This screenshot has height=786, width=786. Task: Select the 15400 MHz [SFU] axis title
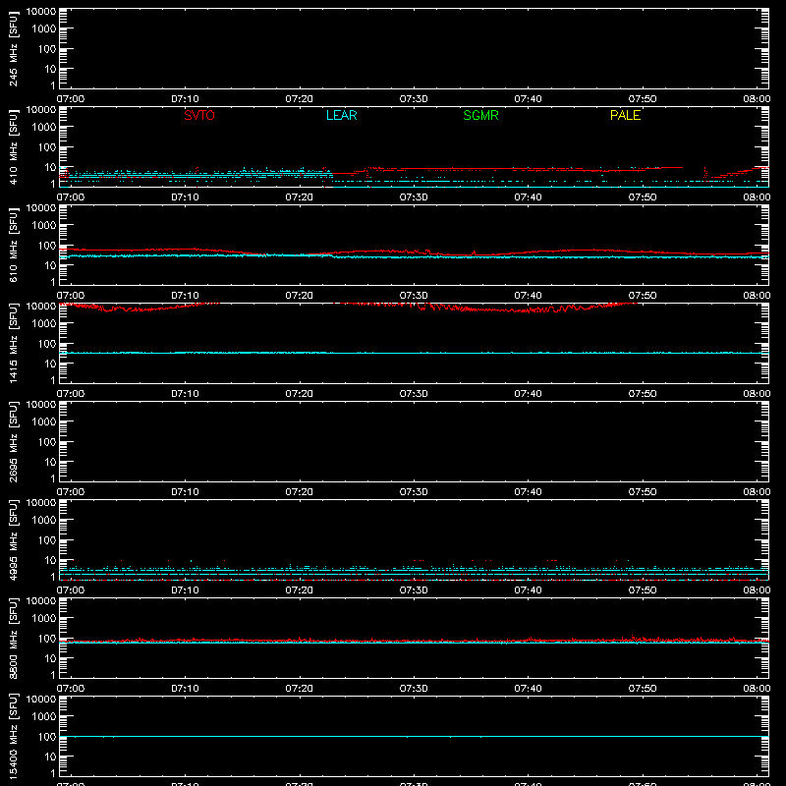tap(14, 736)
